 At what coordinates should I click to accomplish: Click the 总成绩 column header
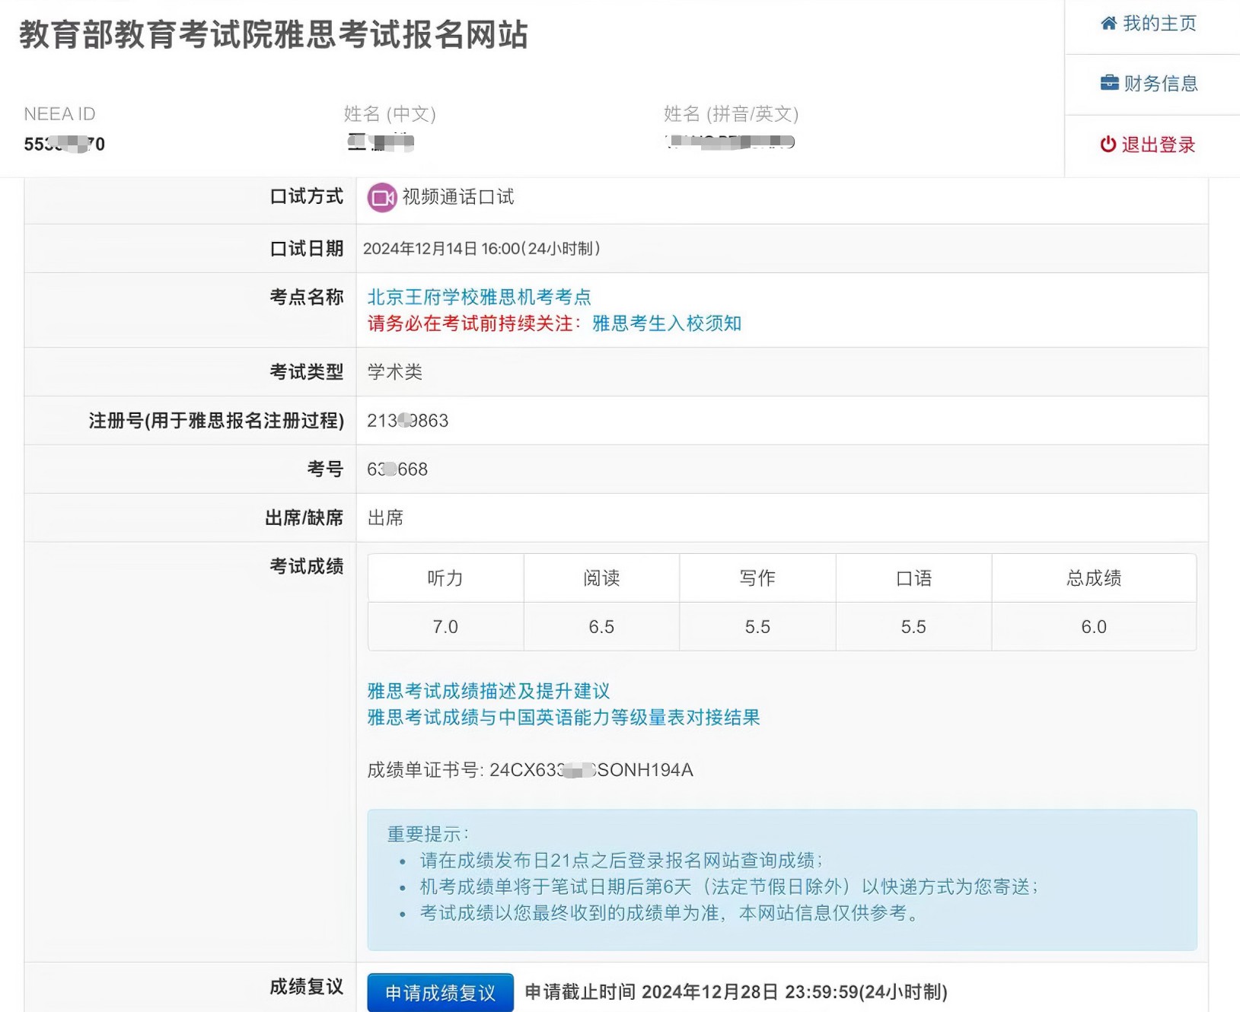click(1094, 578)
